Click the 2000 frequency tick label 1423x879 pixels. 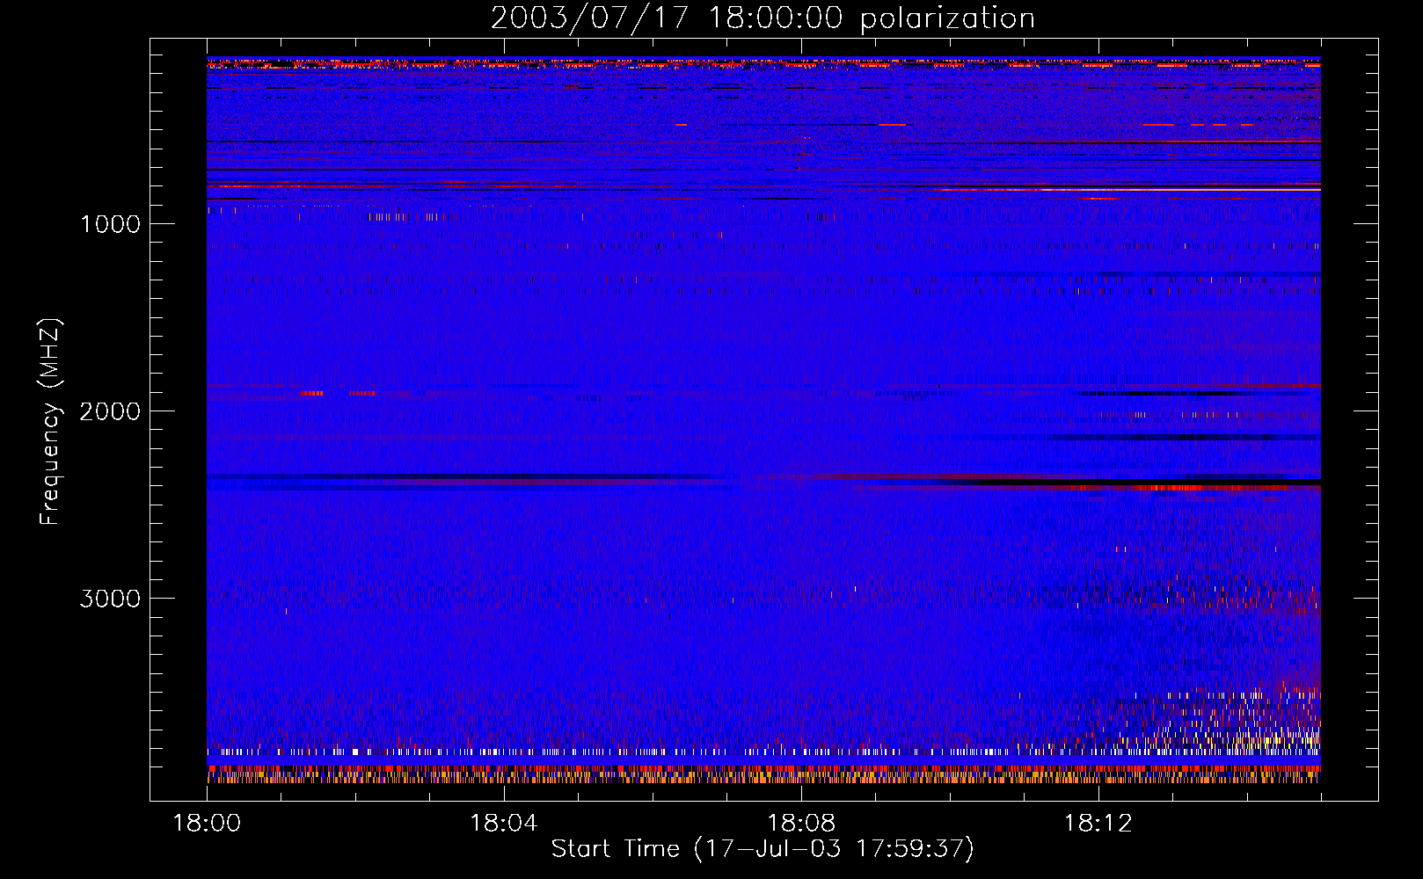pyautogui.click(x=110, y=411)
